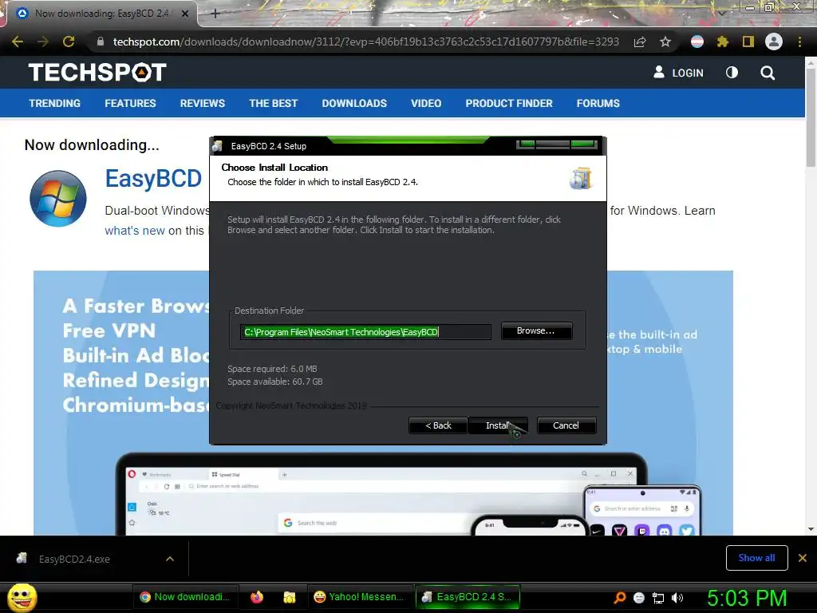This screenshot has width=817, height=613.
Task: Click the "what's new" link
Action: pyautogui.click(x=135, y=231)
